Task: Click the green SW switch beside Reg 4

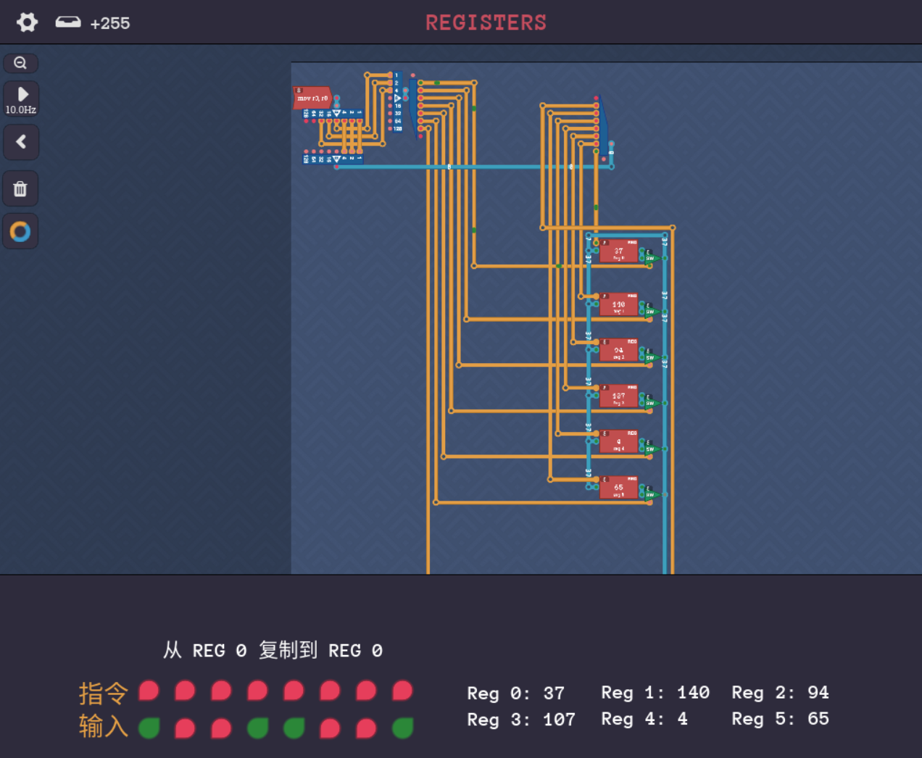Action: [x=649, y=449]
